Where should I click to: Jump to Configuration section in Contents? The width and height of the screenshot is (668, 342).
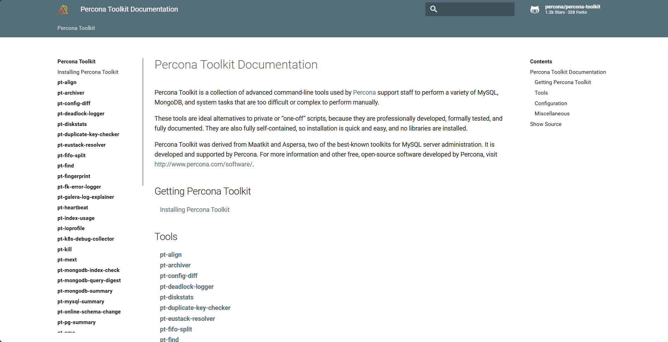[551, 103]
